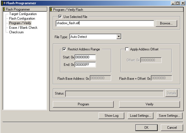Click the End address input field
186x133 pixels.
[x=85, y=64]
